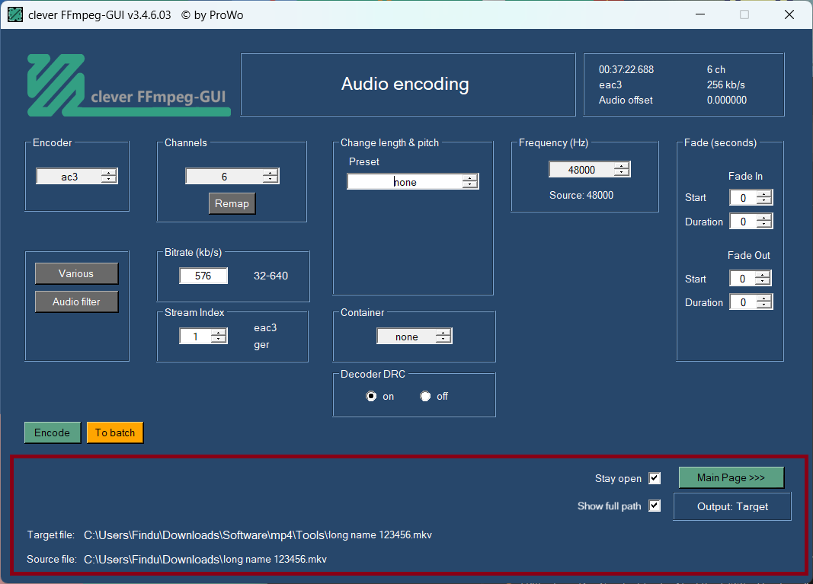Click the Output: Target button

(732, 507)
